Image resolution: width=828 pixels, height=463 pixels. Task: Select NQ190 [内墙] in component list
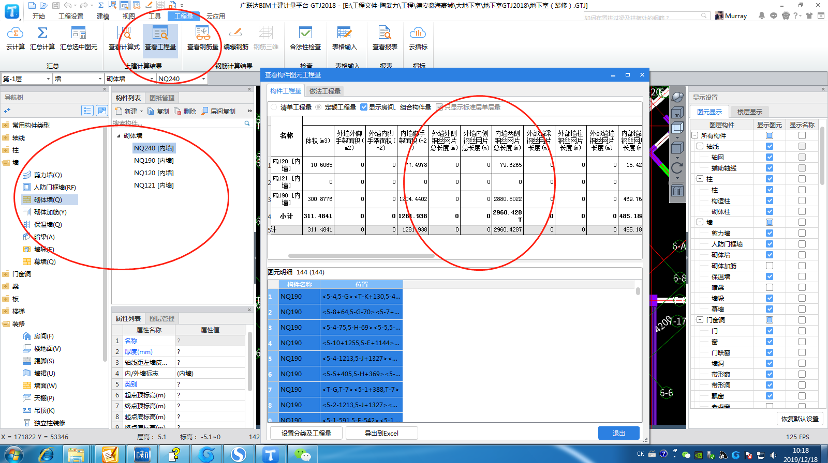154,160
